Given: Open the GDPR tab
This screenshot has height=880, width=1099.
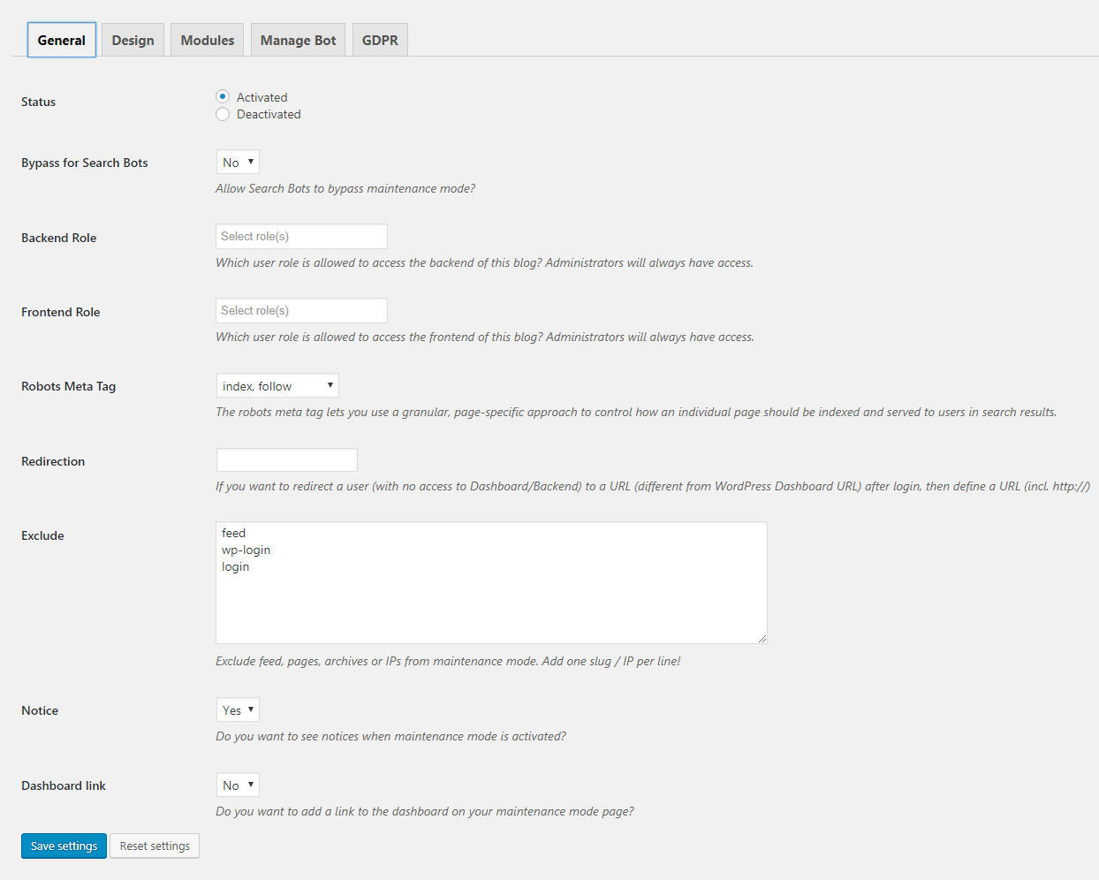Looking at the screenshot, I should click(380, 39).
